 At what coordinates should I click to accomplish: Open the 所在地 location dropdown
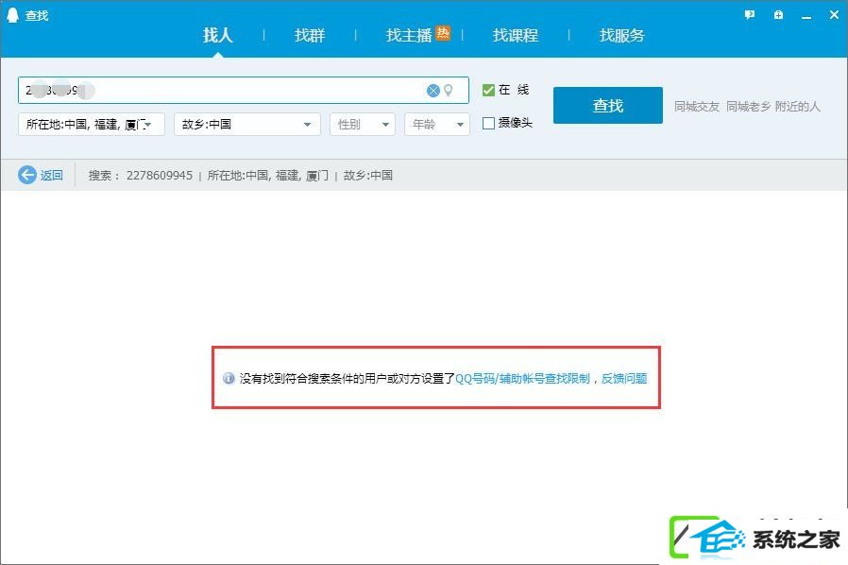coord(92,125)
